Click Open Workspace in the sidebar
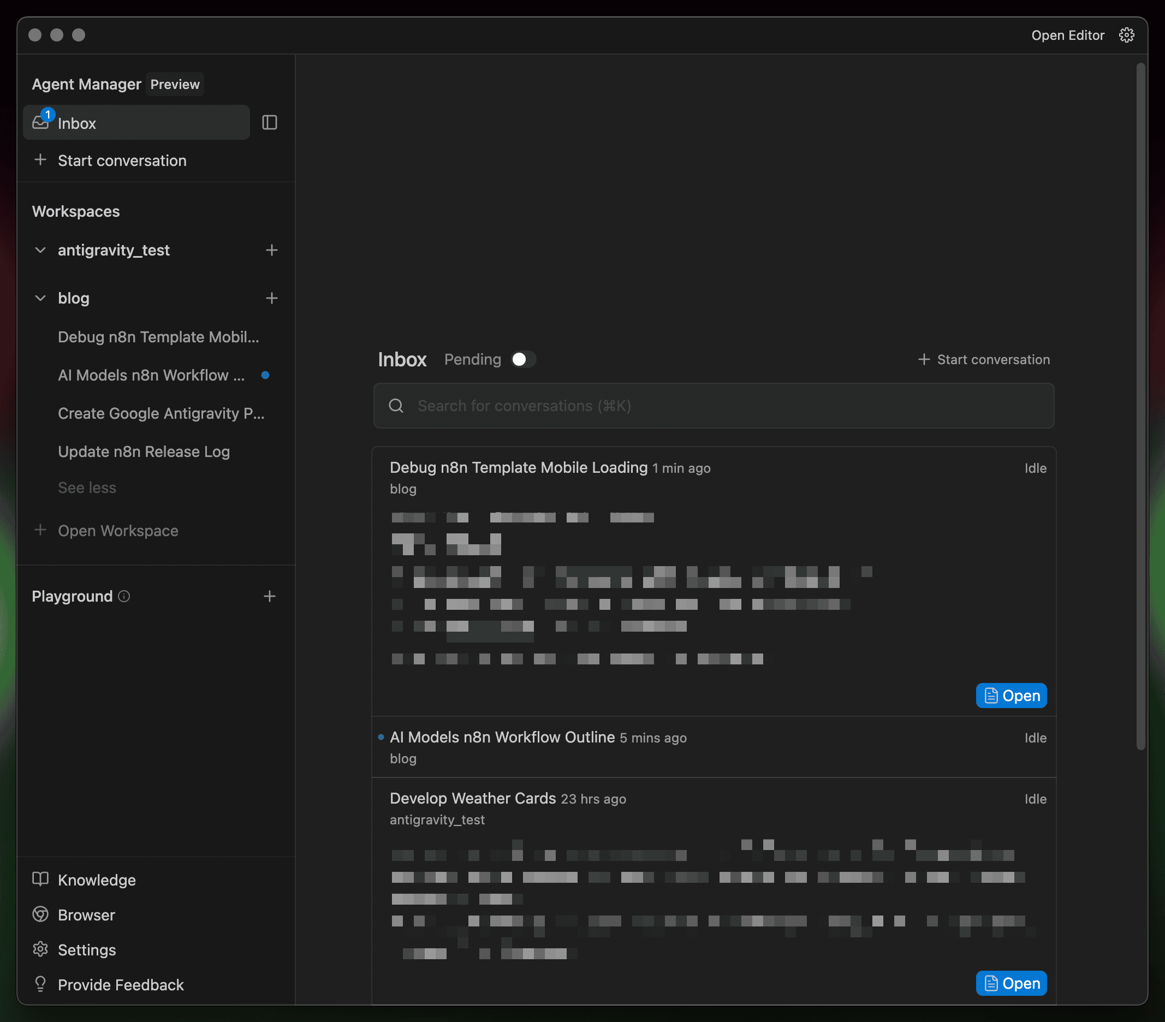1165x1022 pixels. pyautogui.click(x=117, y=530)
